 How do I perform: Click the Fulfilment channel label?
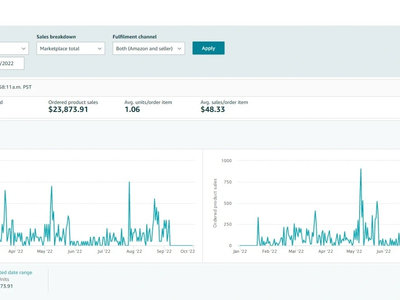[135, 37]
